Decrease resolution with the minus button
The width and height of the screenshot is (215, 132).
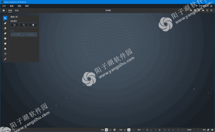[x=194, y=130]
